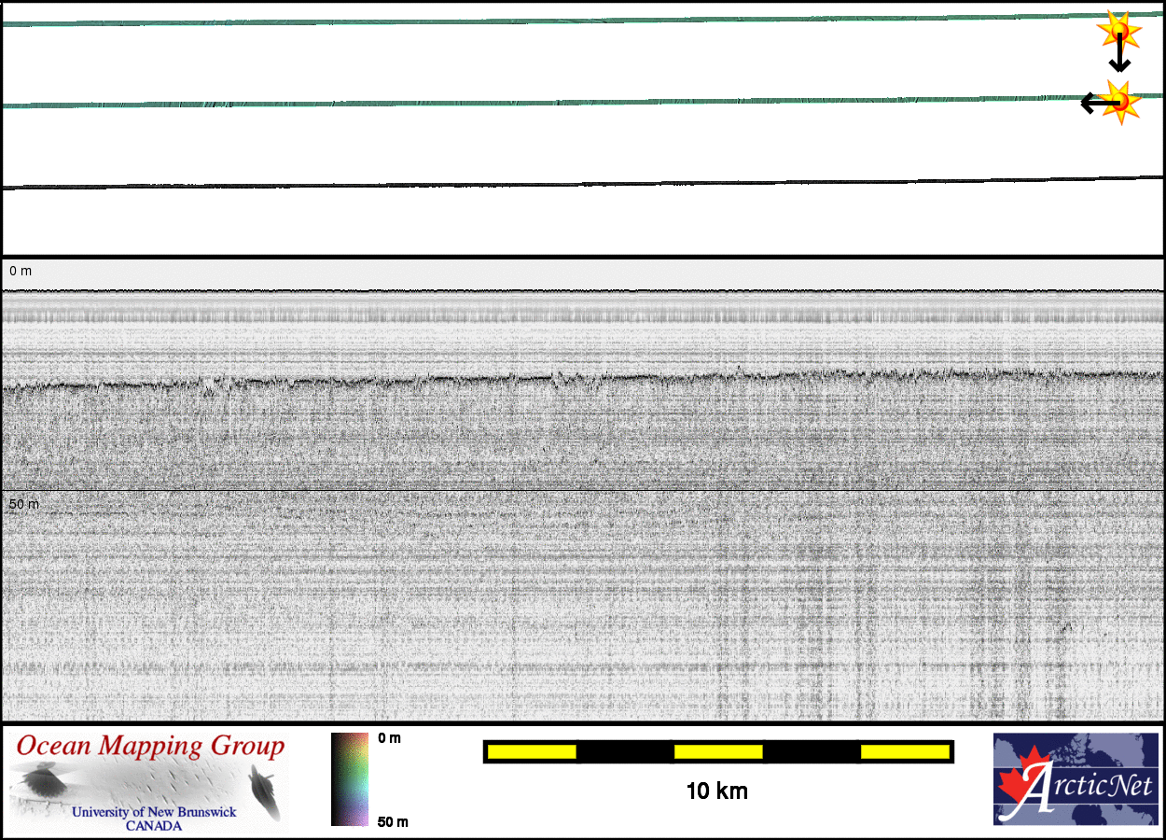Click the lower starburst marker on the map

[1119, 101]
